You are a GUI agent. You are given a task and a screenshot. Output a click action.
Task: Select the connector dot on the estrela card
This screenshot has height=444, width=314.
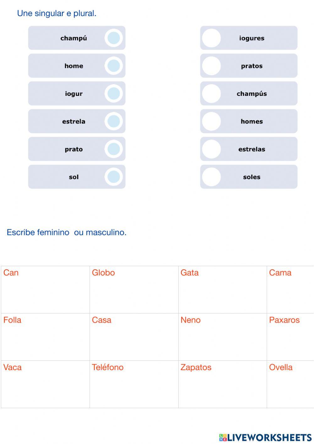tap(113, 121)
